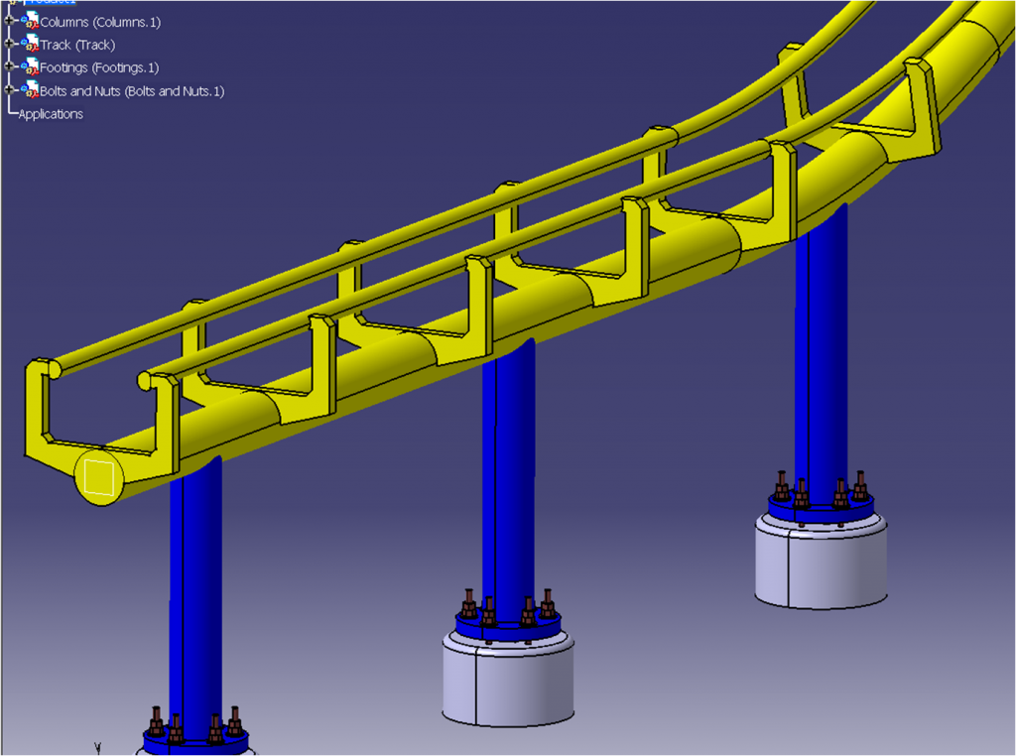Expand the Bolts and Nuts node
This screenshot has width=1016, height=756.
tap(9, 90)
